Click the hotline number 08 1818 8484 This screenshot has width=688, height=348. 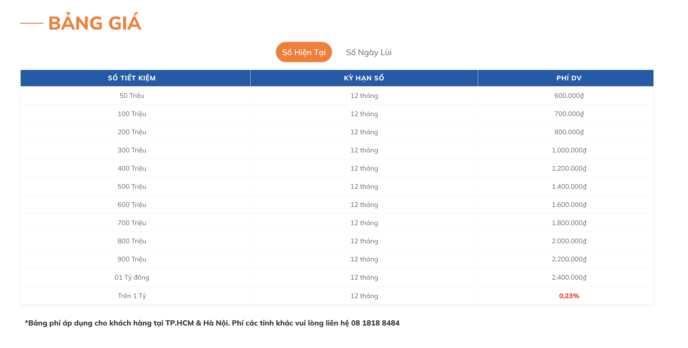(x=375, y=323)
